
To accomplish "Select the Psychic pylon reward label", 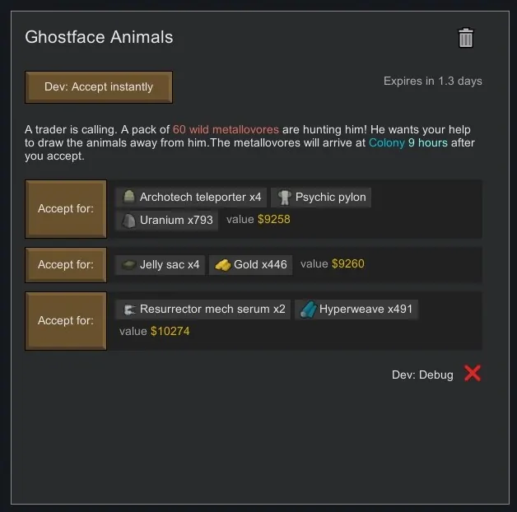I will click(x=331, y=198).
